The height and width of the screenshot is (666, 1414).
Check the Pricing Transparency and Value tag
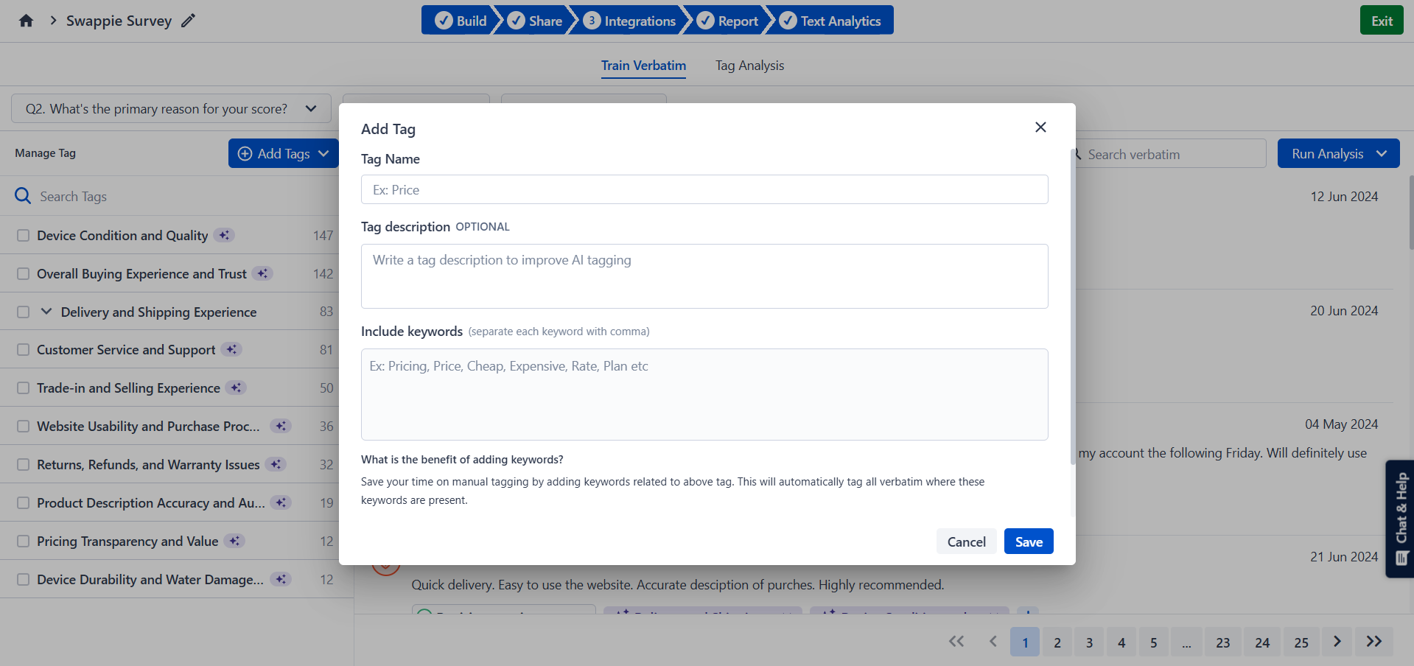[x=24, y=541]
